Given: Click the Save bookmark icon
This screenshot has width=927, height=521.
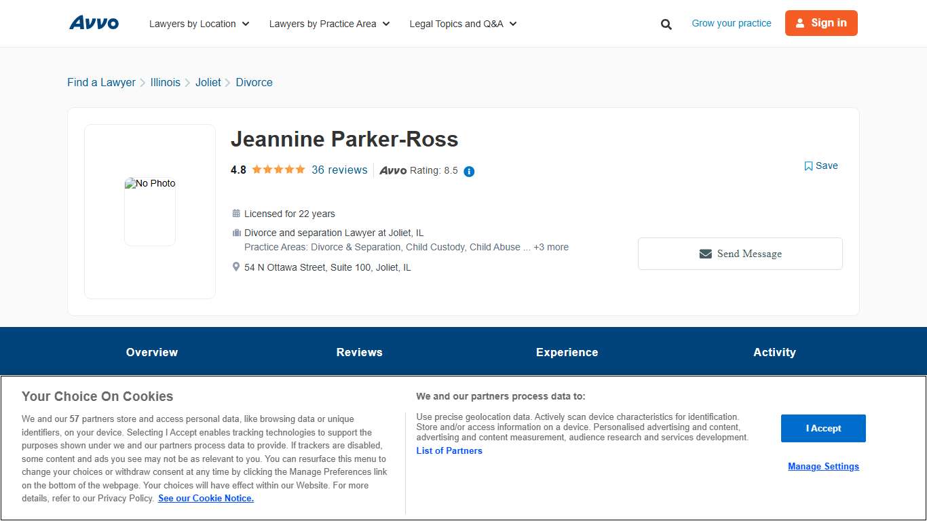Looking at the screenshot, I should click(808, 166).
